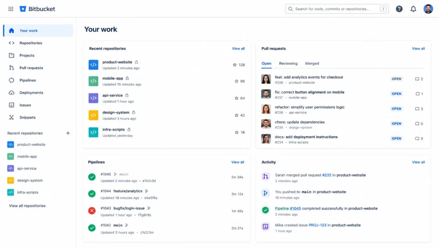Open PR chore: update dependencies

pos(300,122)
